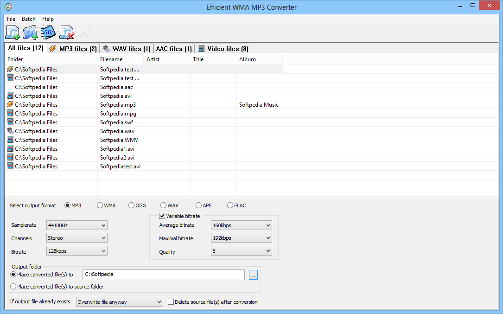Select the Softpedia.avi filename
This screenshot has width=503, height=314.
[116, 96]
